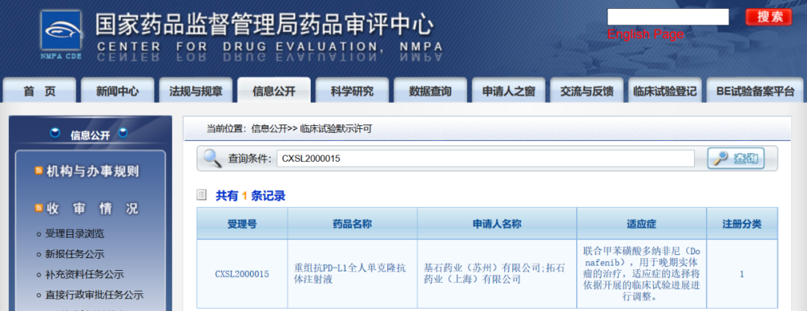Select the 数据查询 tab
Viewport: 807px width, 311px height.
(430, 91)
